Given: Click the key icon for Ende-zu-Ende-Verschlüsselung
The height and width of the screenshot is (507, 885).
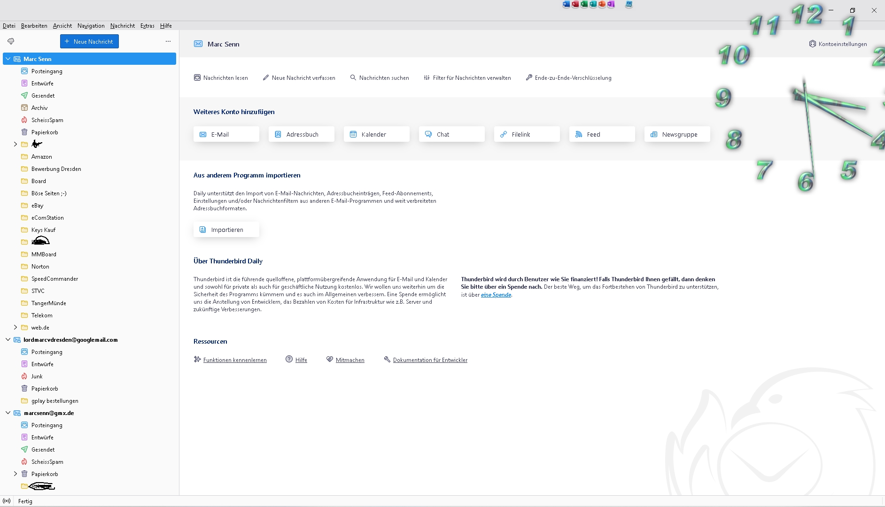Looking at the screenshot, I should (528, 77).
